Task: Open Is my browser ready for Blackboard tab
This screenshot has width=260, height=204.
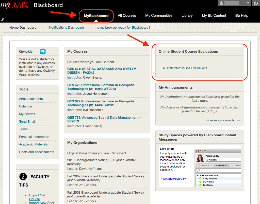Action: tap(123, 28)
